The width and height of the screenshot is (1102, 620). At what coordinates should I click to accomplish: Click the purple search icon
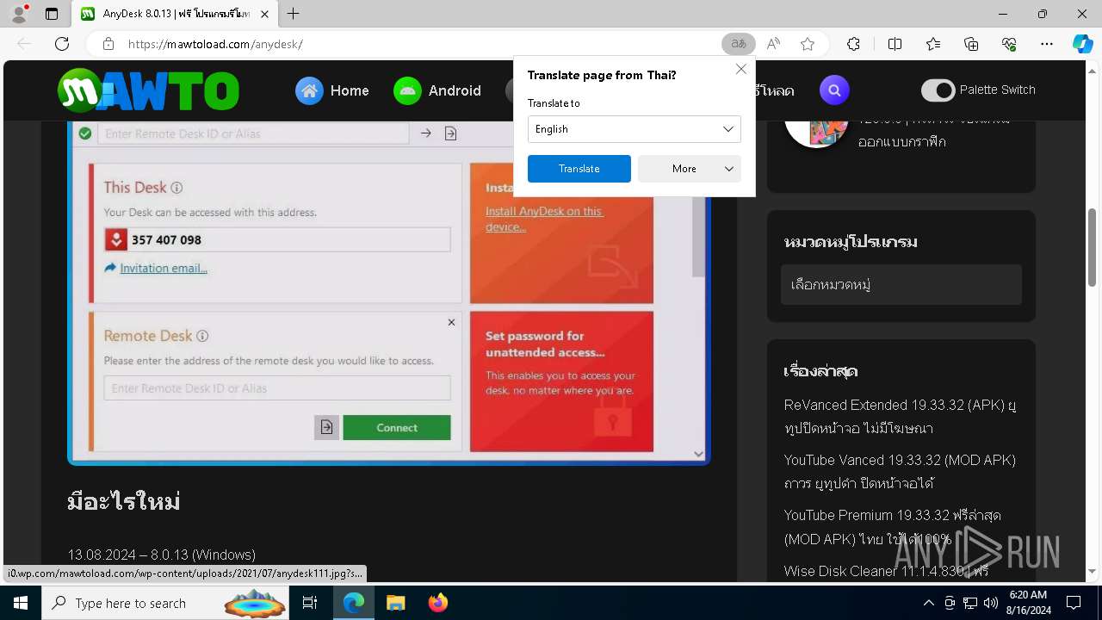coord(833,90)
